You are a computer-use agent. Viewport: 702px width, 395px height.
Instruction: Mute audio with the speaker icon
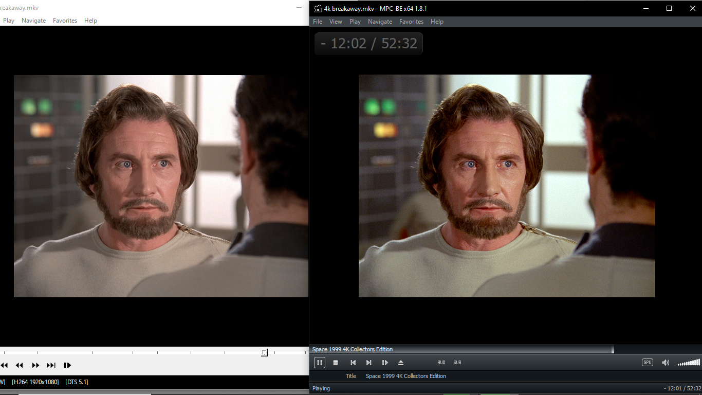tap(666, 363)
